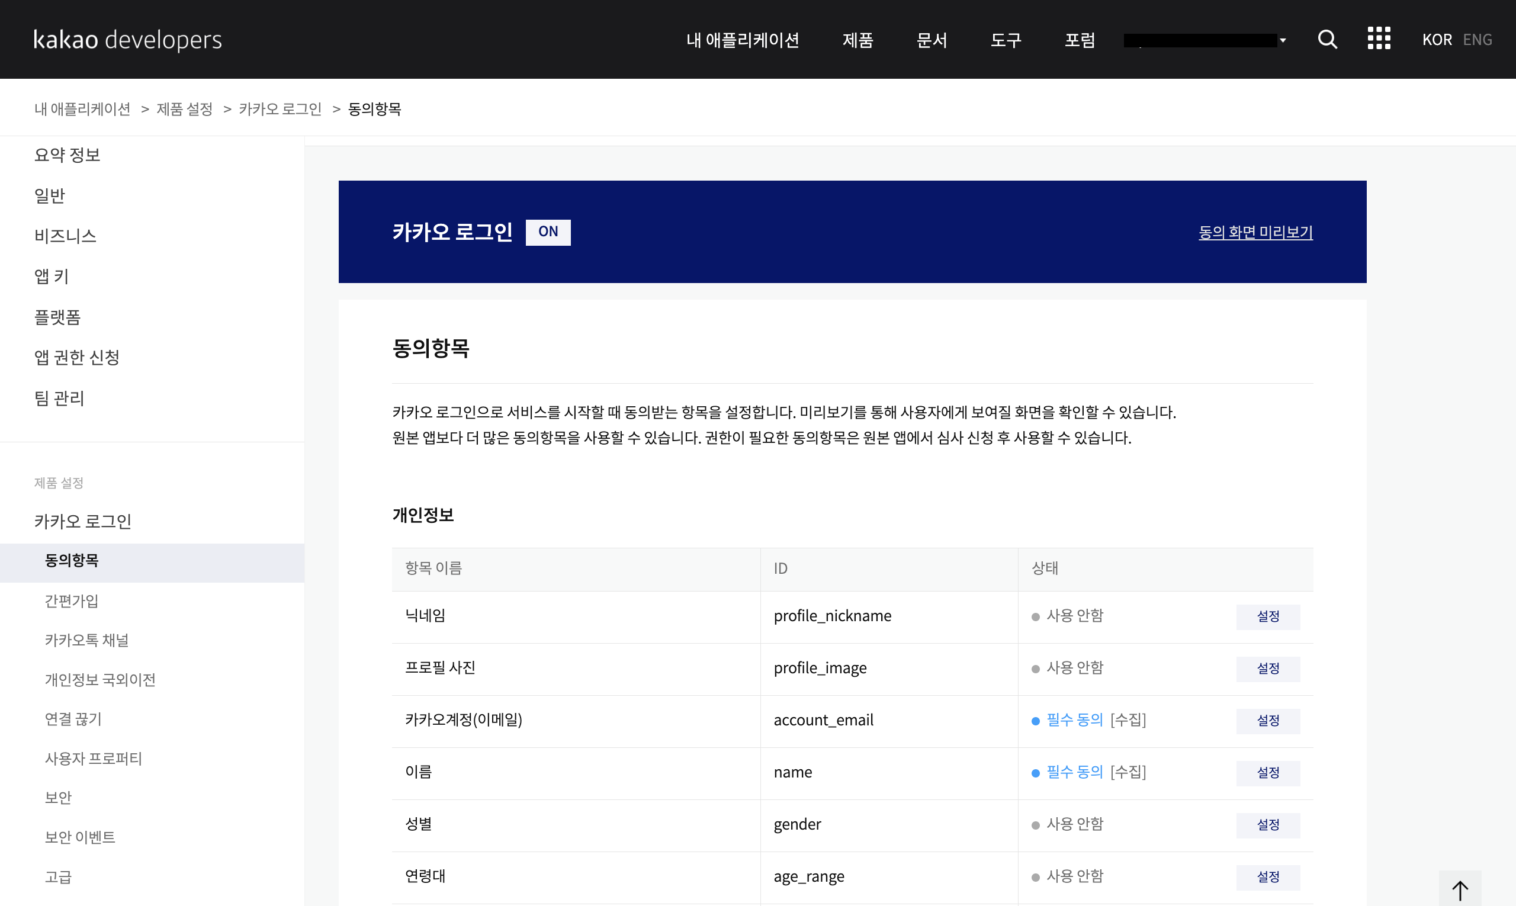
Task: Open the search magnifier icon
Action: click(x=1327, y=40)
